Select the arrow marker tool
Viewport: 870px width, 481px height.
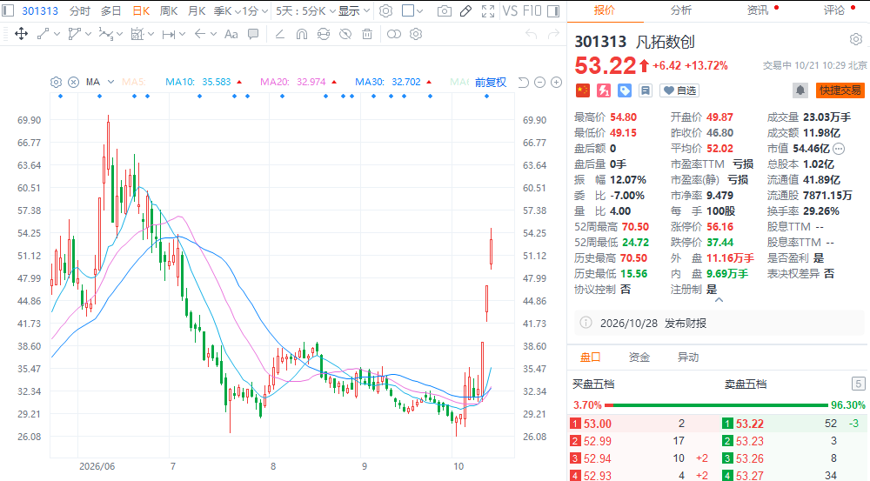coord(200,35)
